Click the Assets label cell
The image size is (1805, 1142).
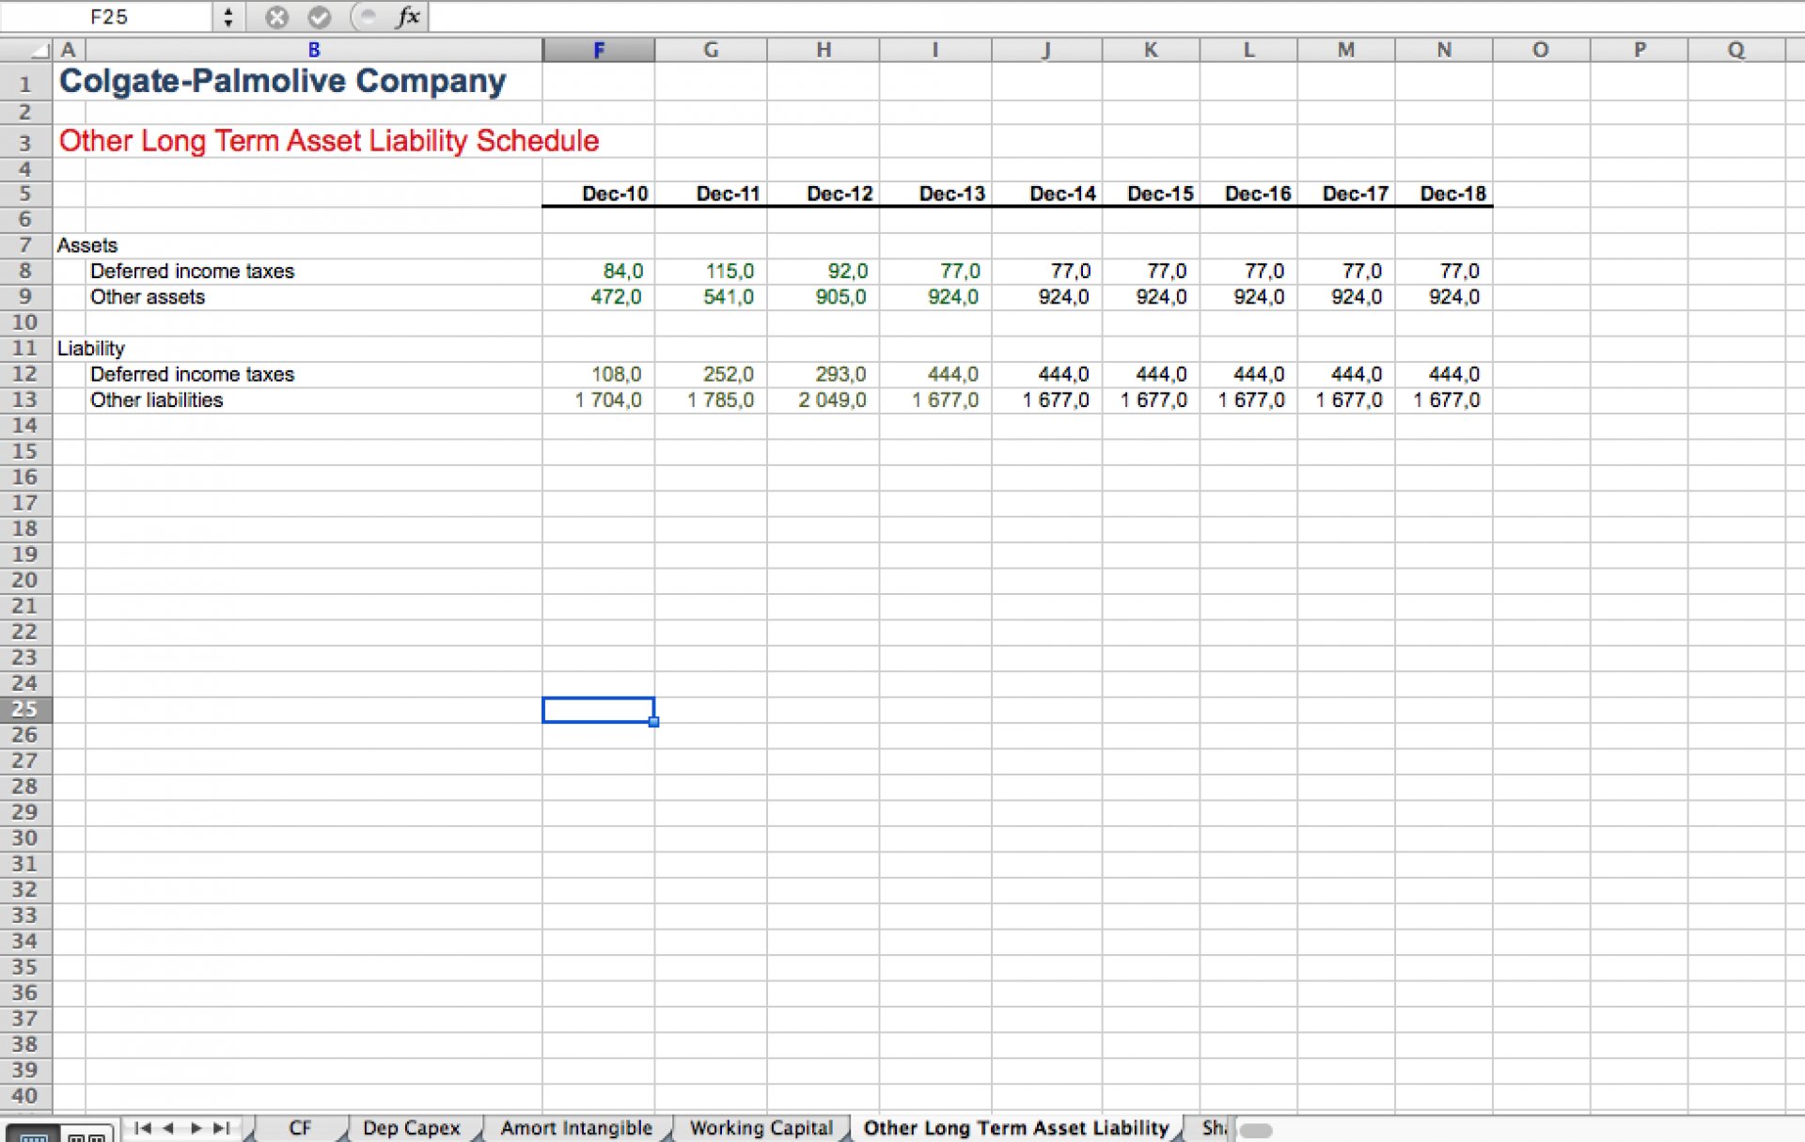[x=87, y=245]
